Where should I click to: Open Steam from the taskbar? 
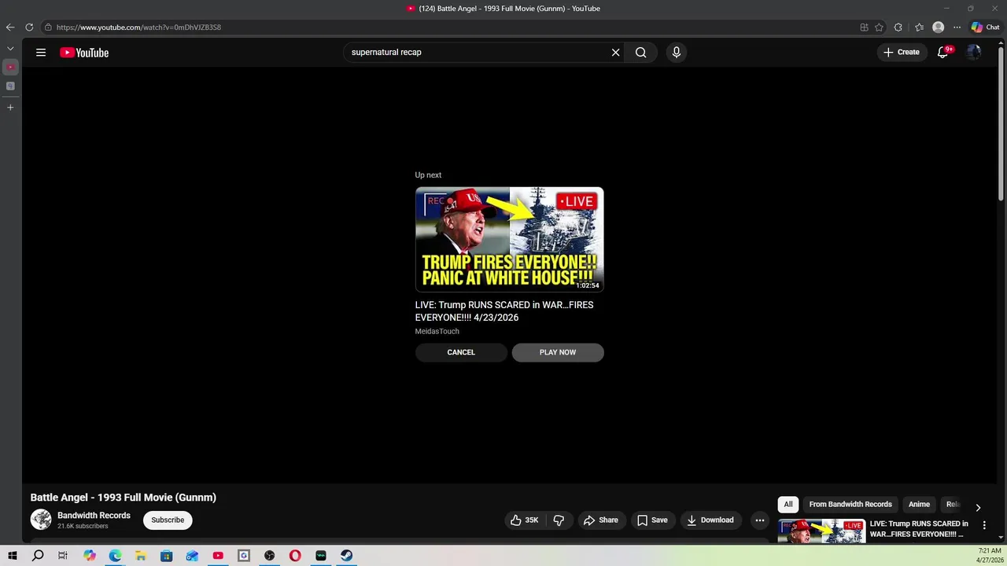346,556
